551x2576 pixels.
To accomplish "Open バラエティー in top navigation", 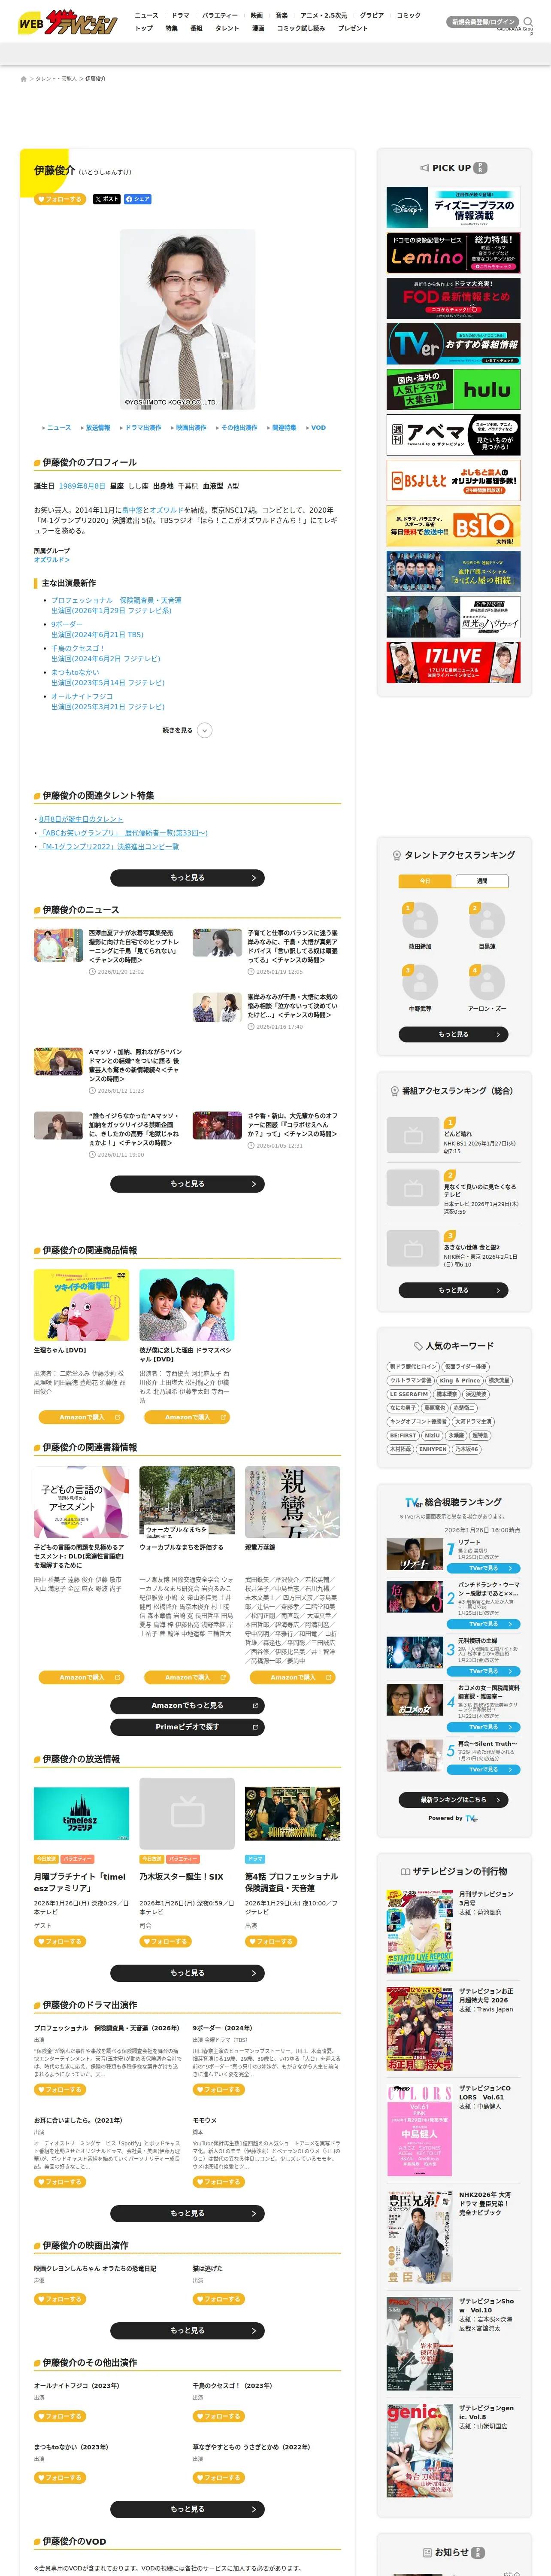I will (x=220, y=16).
